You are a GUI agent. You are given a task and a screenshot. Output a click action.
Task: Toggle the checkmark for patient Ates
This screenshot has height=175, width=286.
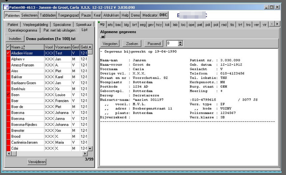8,71
